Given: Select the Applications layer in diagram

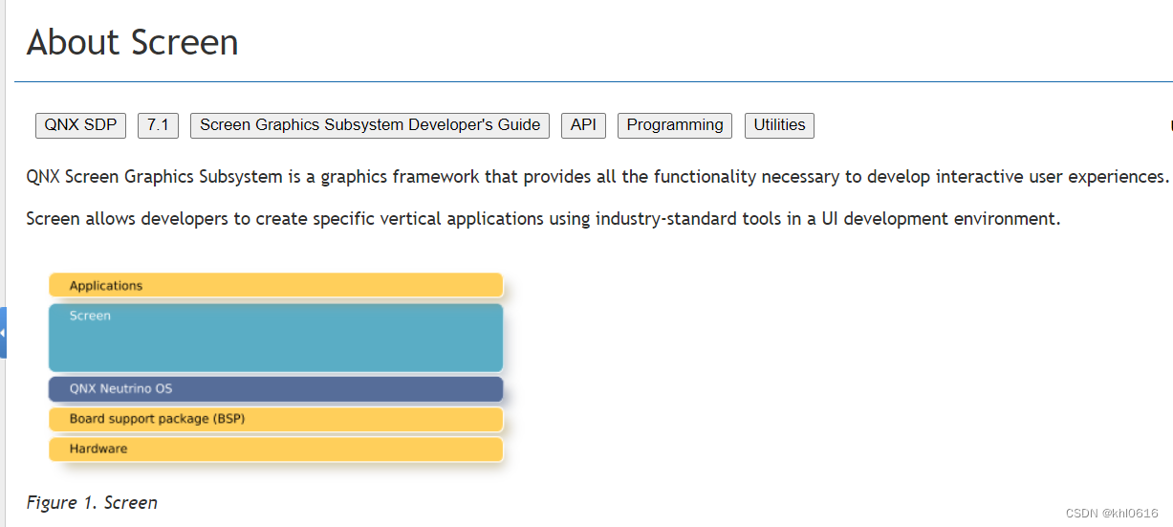Looking at the screenshot, I should tap(275, 285).
